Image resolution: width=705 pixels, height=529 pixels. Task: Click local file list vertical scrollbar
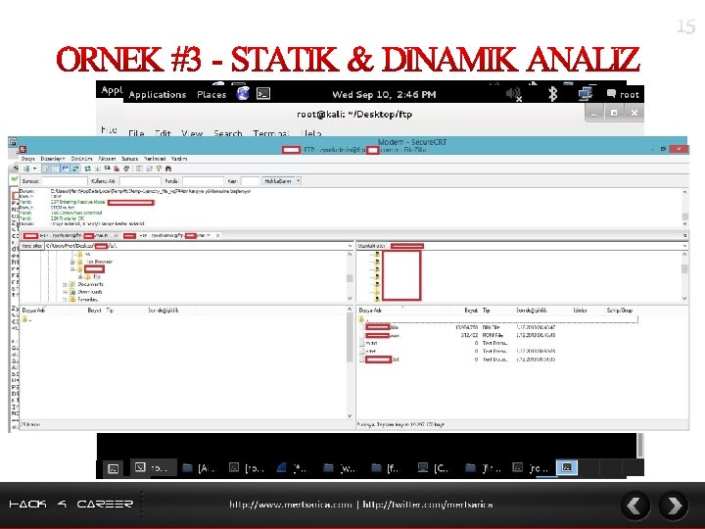point(350,362)
